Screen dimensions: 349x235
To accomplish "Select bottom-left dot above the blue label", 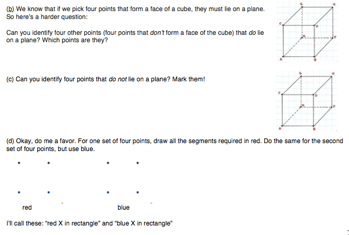I will [x=108, y=192].
